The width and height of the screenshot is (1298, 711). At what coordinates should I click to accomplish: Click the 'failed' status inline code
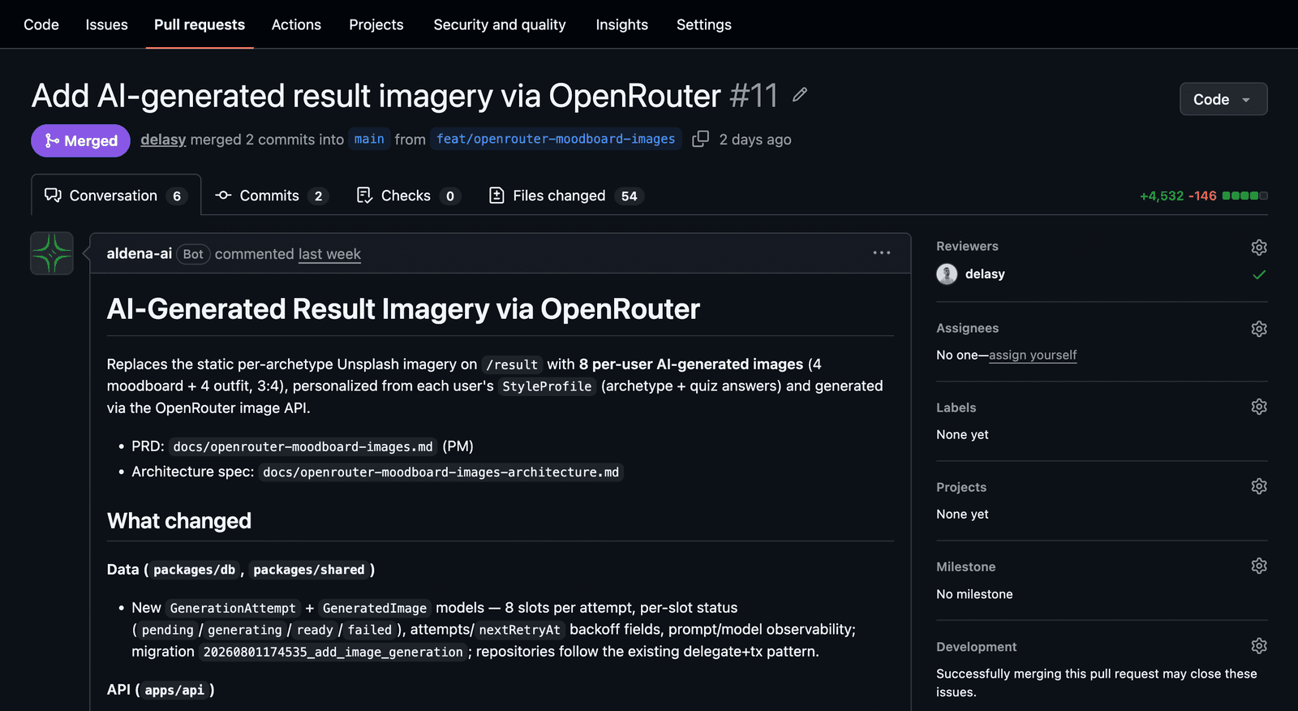pyautogui.click(x=370, y=630)
